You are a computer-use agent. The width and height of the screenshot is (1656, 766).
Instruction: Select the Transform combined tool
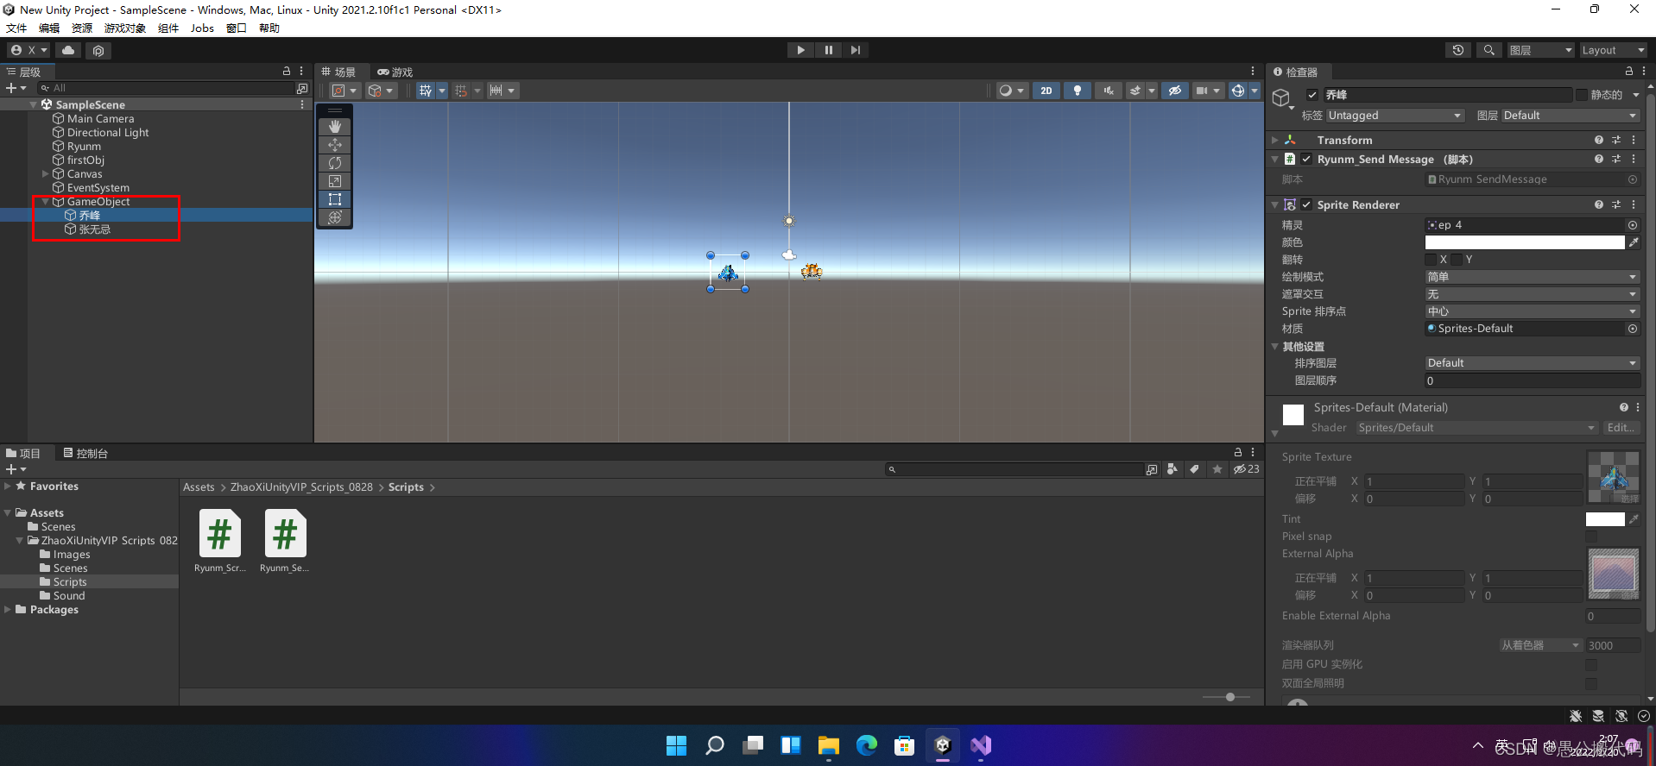pyautogui.click(x=335, y=217)
